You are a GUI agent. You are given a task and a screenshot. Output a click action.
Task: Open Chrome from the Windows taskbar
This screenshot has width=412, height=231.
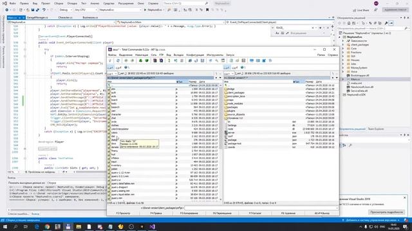(x=47, y=227)
